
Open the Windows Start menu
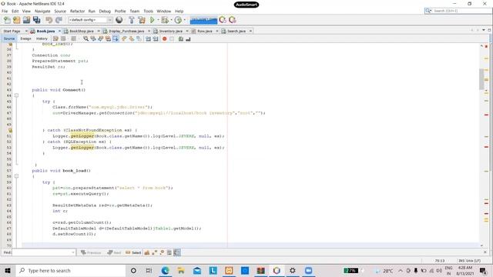[x=8, y=271]
